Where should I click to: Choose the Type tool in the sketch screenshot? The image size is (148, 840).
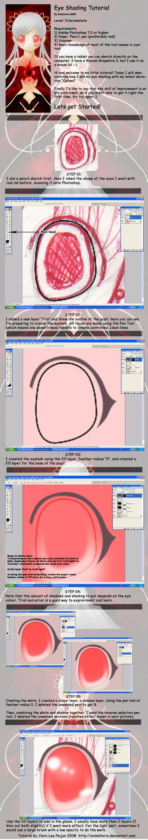coord(10,230)
